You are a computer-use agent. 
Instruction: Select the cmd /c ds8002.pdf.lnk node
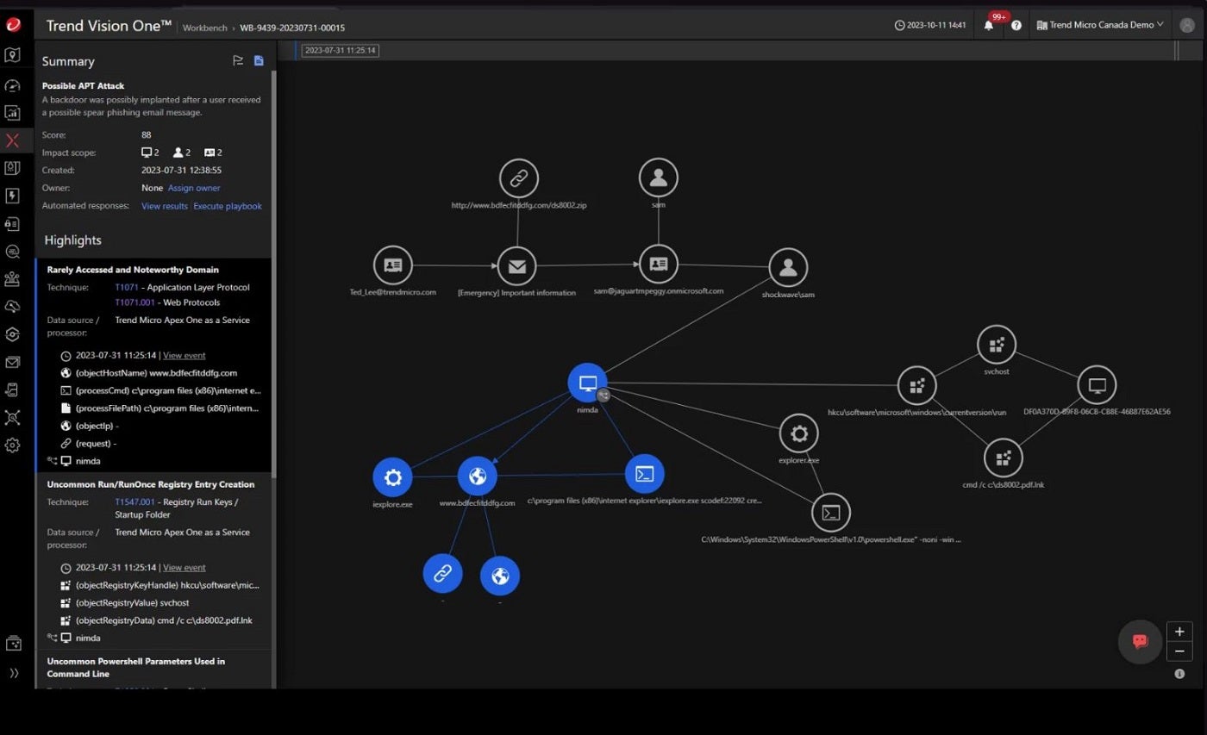point(1003,458)
